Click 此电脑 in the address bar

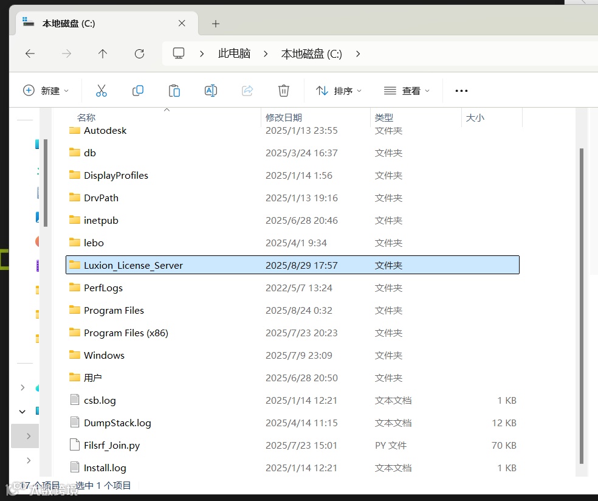point(234,54)
